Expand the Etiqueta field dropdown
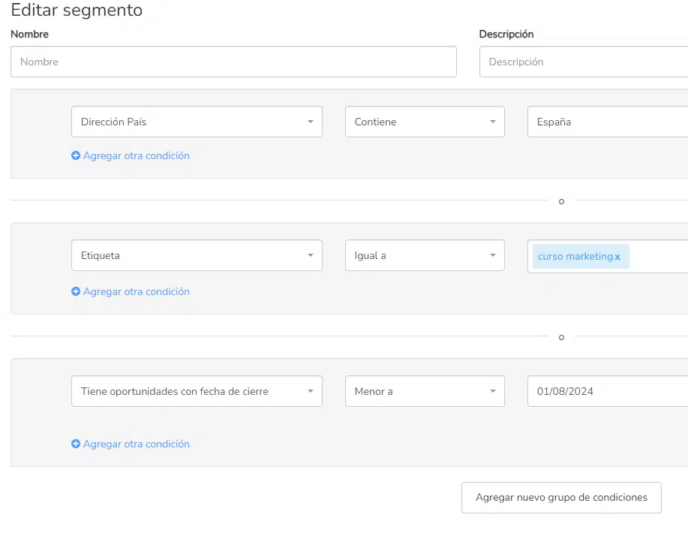This screenshot has height=539, width=688. [197, 255]
